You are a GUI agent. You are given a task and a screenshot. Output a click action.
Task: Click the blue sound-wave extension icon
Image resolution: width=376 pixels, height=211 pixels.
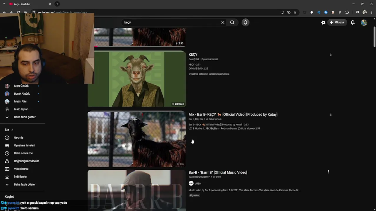[x=319, y=12]
